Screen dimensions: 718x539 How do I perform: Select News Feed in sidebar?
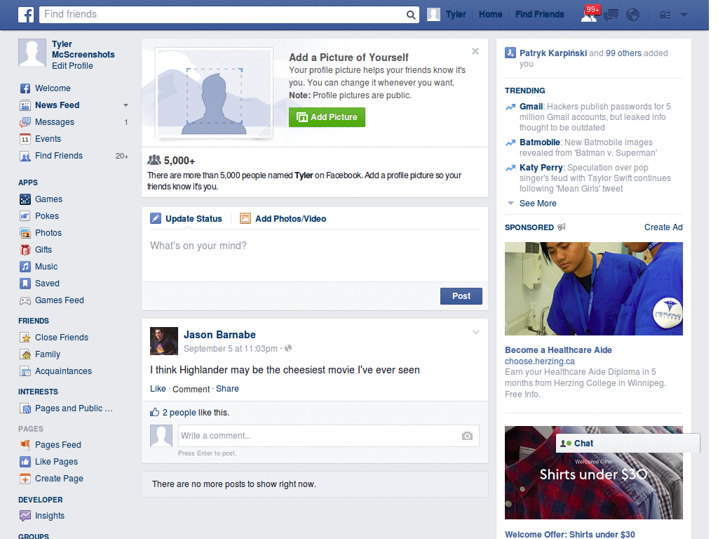[x=57, y=105]
